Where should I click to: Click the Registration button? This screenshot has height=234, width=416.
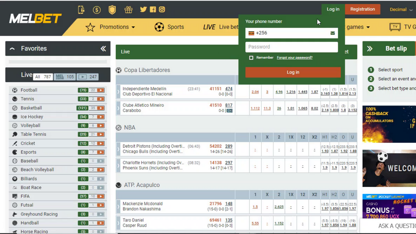(x=362, y=9)
